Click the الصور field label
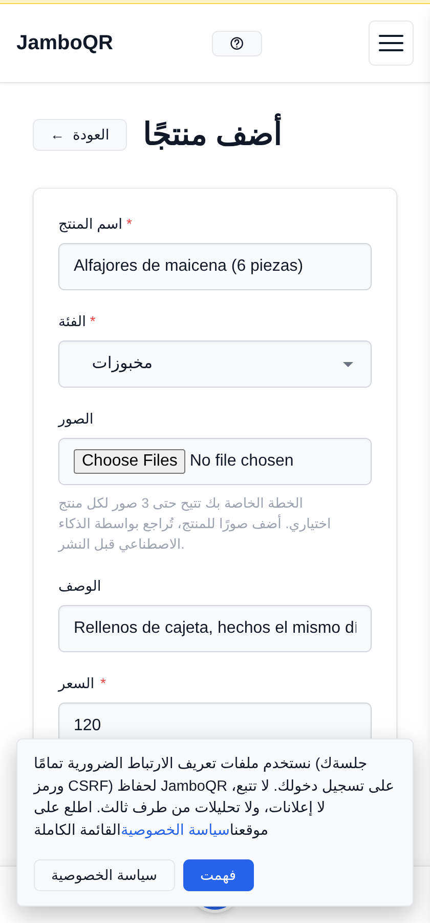Image resolution: width=430 pixels, height=923 pixels. [x=76, y=419]
